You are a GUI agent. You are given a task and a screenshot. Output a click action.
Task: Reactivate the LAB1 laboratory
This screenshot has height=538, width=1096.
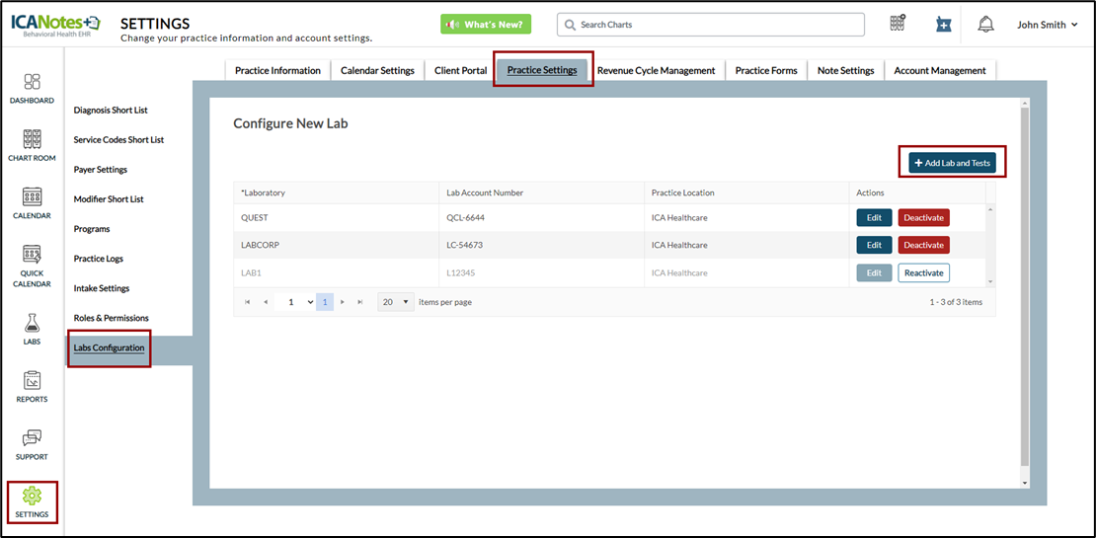(923, 273)
